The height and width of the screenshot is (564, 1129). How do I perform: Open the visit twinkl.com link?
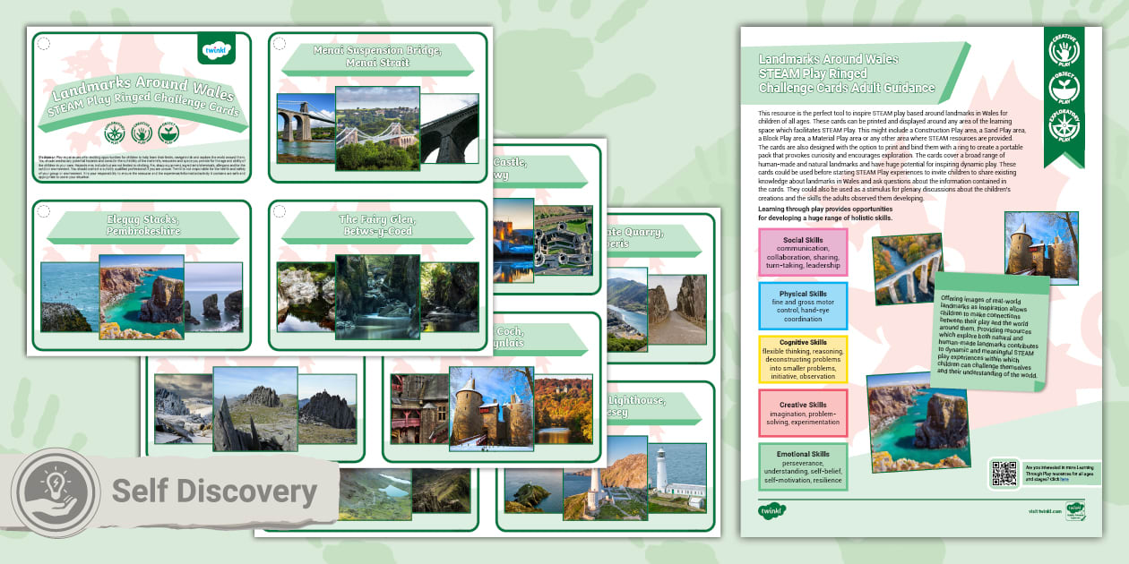pyautogui.click(x=1045, y=511)
